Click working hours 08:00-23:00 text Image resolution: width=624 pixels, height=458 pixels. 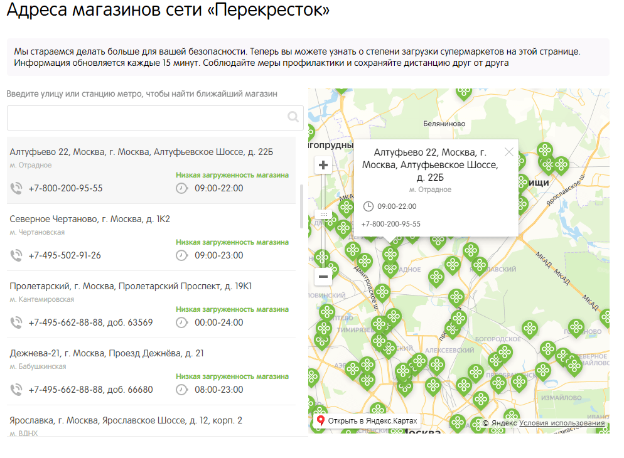click(x=219, y=390)
